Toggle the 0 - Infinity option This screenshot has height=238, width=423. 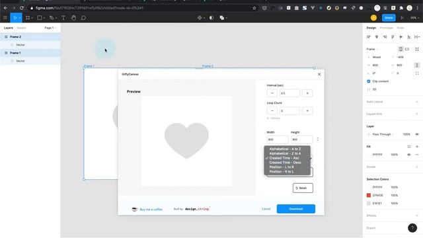pos(273,118)
